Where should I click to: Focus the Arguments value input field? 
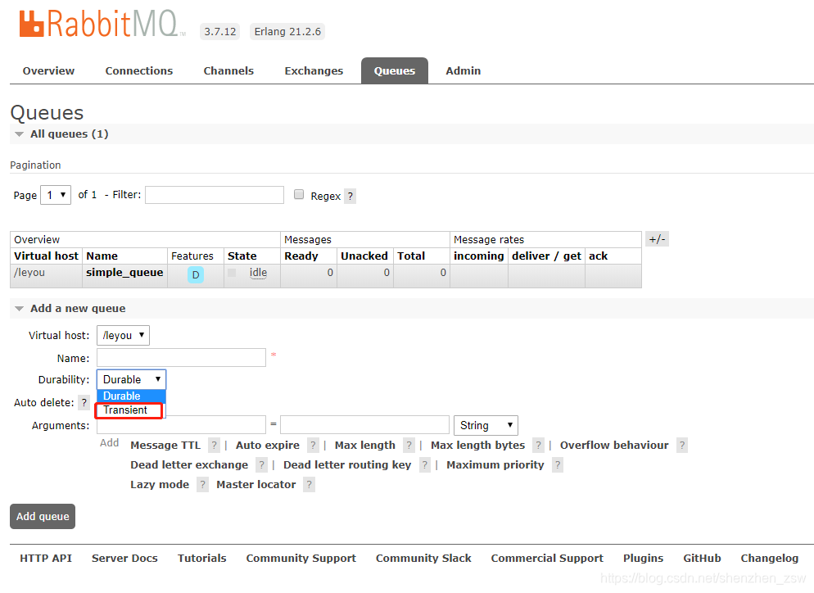365,425
